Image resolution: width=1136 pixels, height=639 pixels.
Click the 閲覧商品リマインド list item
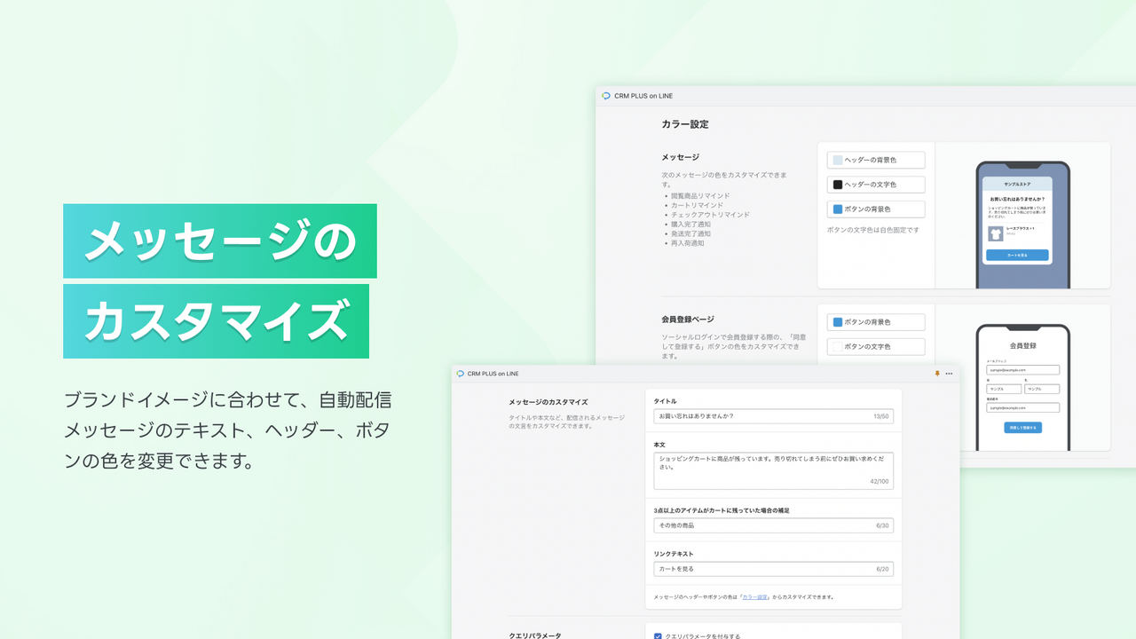coord(700,195)
